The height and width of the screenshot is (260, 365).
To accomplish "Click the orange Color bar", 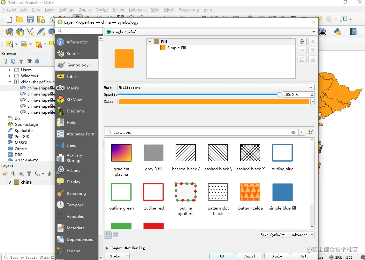I will [214, 102].
